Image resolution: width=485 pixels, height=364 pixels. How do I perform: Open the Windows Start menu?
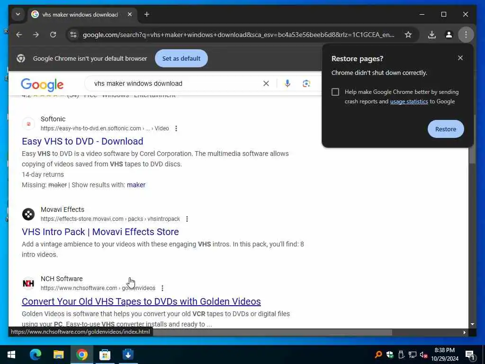(11, 355)
